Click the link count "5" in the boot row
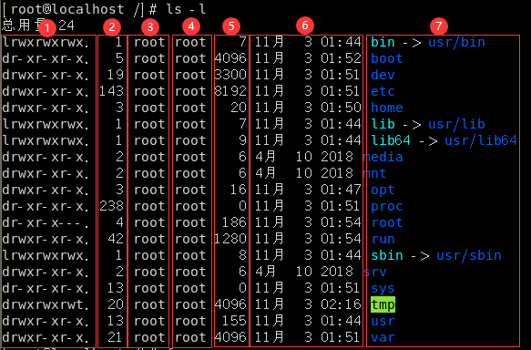Image resolution: width=531 pixels, height=350 pixels. (x=119, y=58)
